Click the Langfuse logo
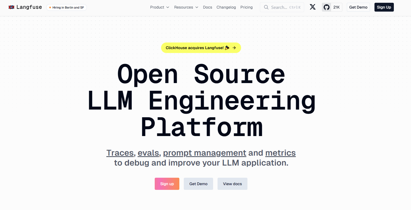 click(25, 7)
